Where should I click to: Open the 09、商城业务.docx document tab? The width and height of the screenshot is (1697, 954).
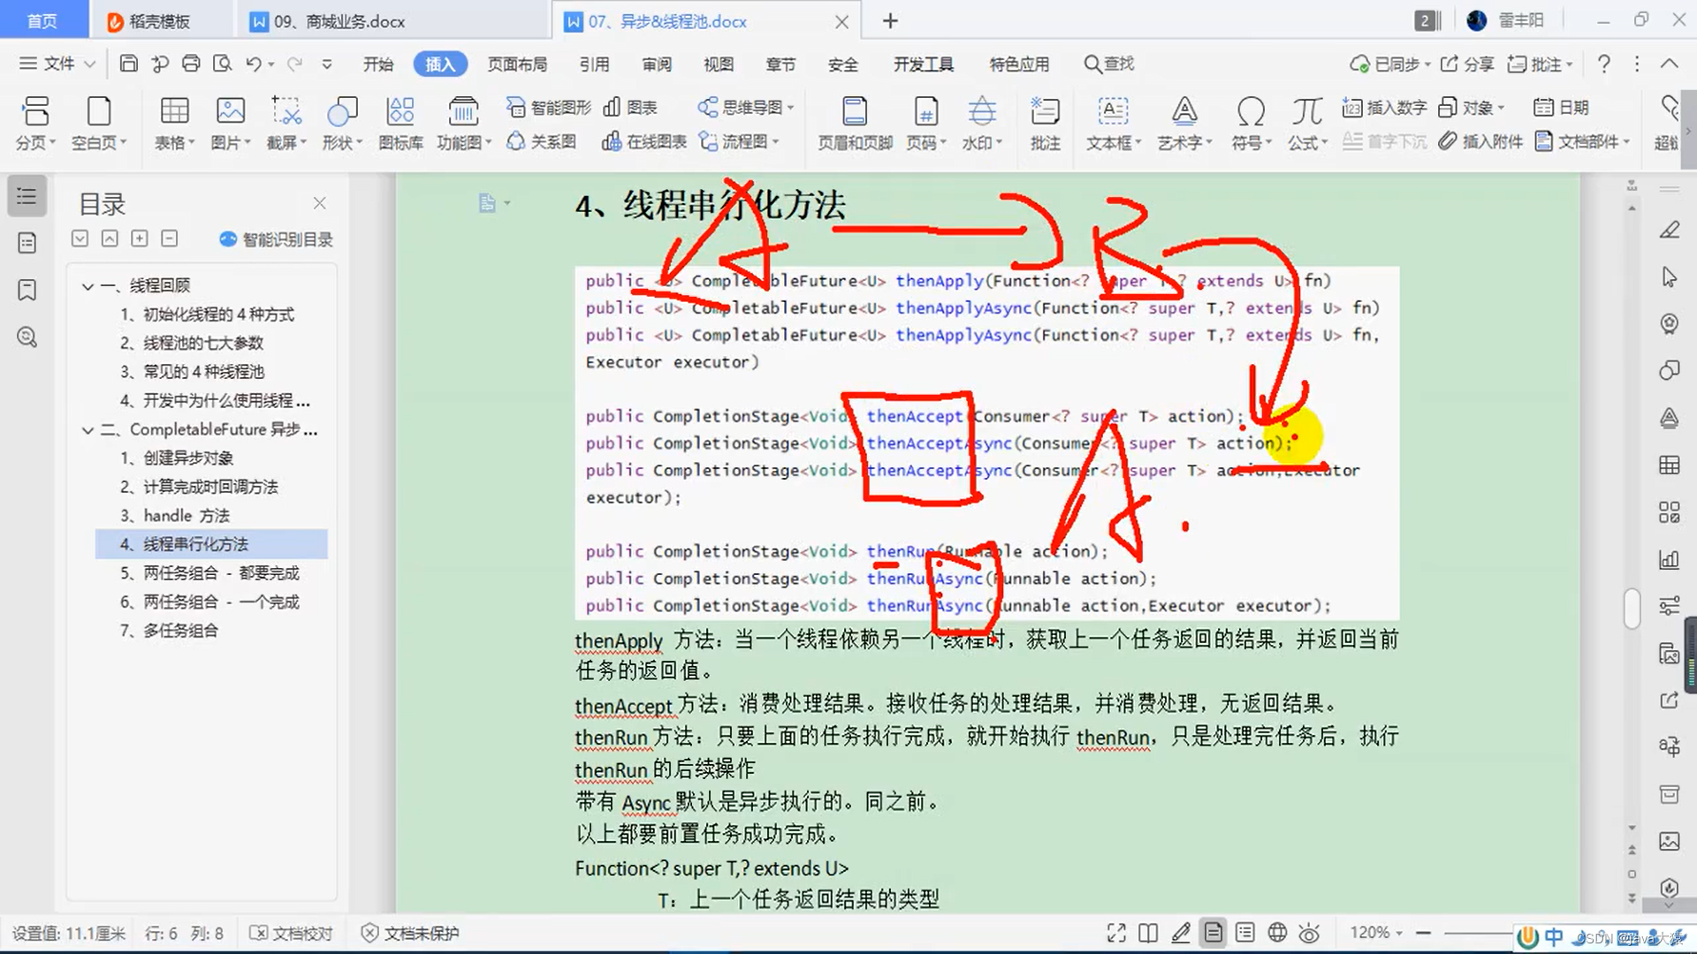coord(339,21)
